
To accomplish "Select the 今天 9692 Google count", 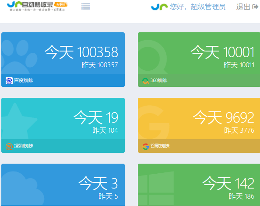I will (x=224, y=117).
